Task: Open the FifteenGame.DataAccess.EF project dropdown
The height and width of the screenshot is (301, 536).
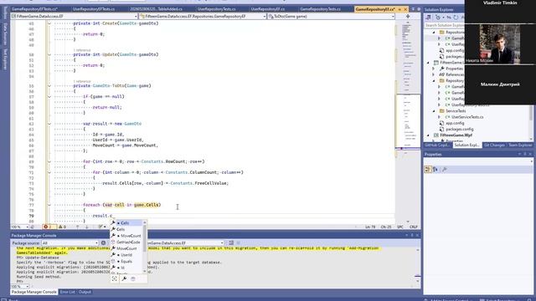Action: click(75, 16)
